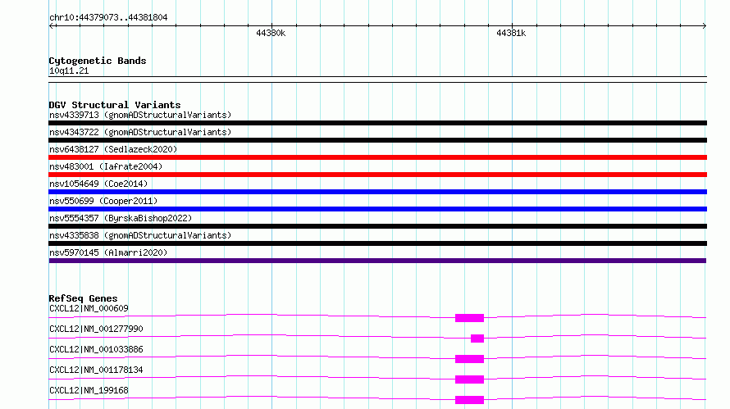Click transcript label CXCL12|NM_001178134

pyautogui.click(x=96, y=370)
